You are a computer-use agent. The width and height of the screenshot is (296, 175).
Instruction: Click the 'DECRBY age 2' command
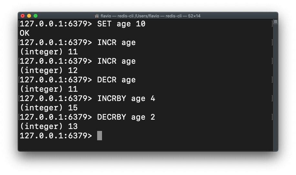click(126, 117)
